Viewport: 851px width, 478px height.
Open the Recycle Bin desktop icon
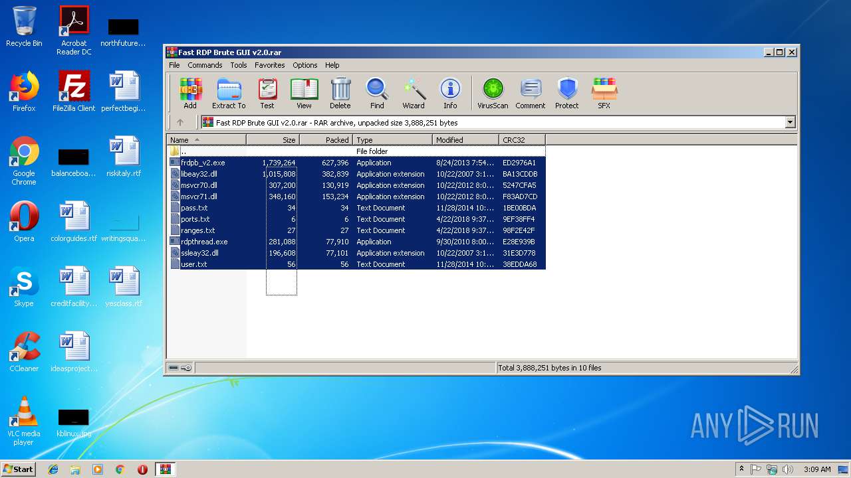pos(24,27)
